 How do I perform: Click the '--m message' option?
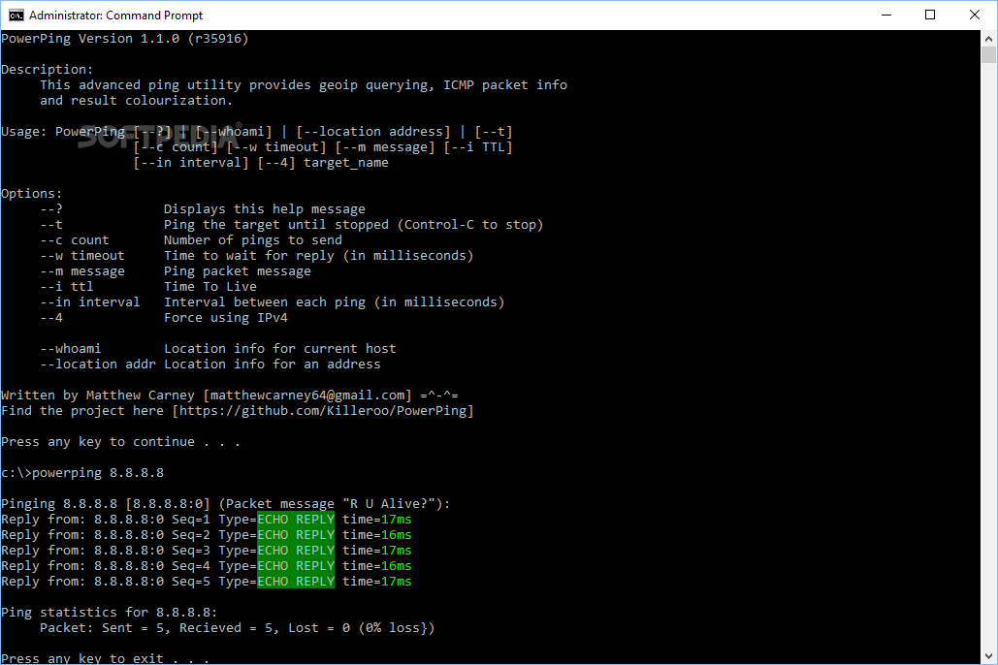click(x=82, y=271)
